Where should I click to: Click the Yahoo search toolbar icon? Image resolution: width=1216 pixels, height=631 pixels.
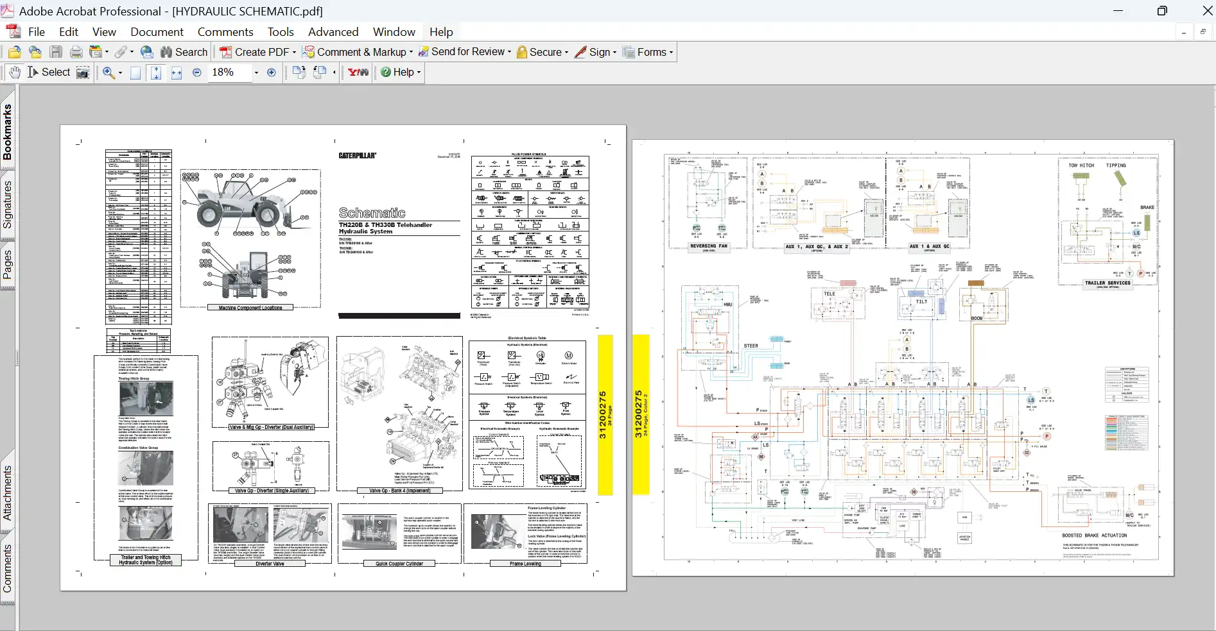358,72
